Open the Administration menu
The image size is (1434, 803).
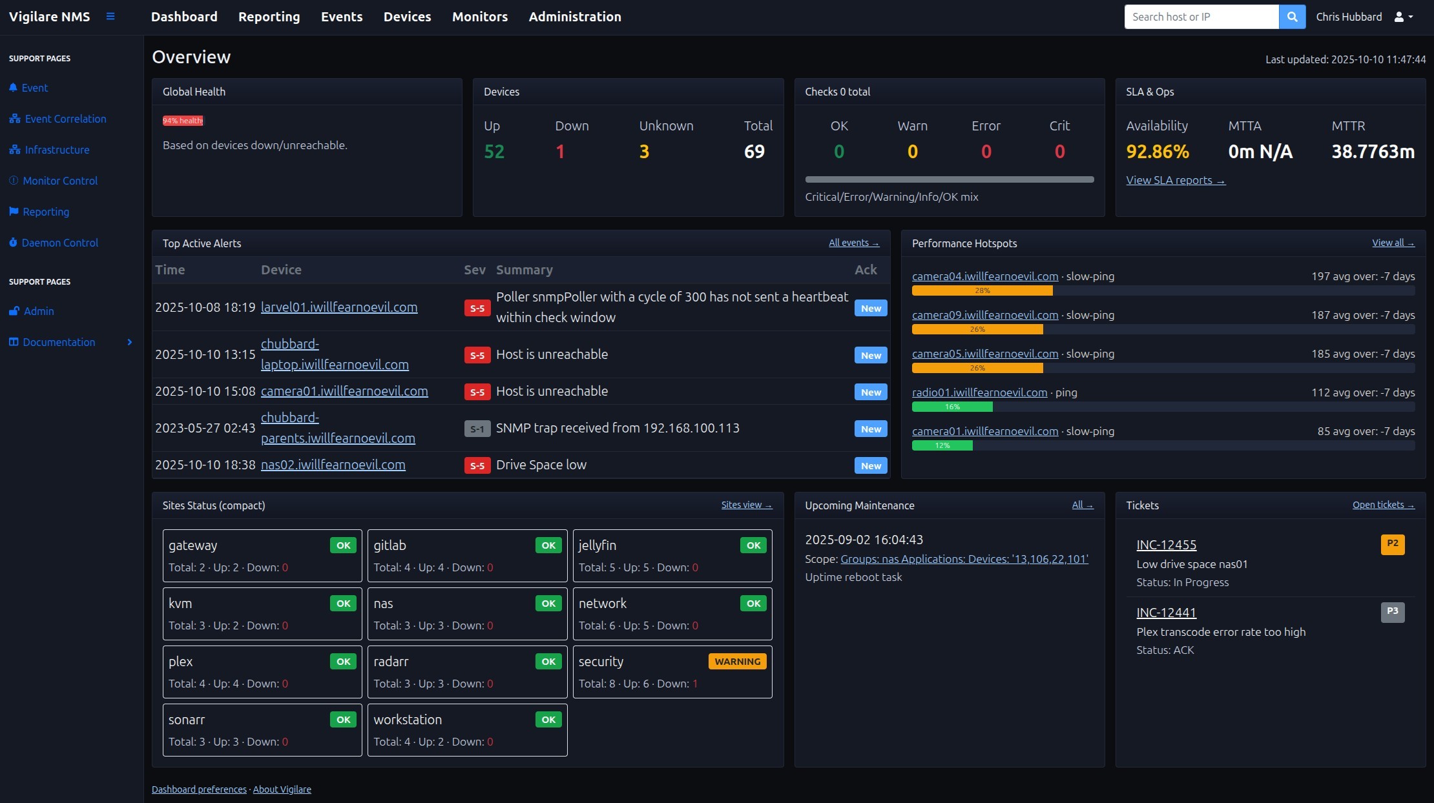(574, 17)
